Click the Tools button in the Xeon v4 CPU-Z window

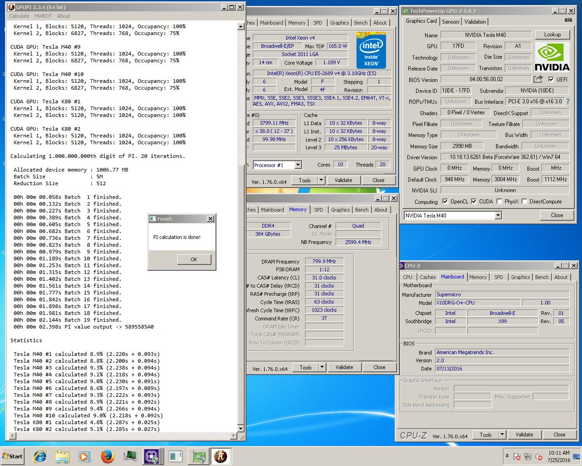(x=305, y=180)
